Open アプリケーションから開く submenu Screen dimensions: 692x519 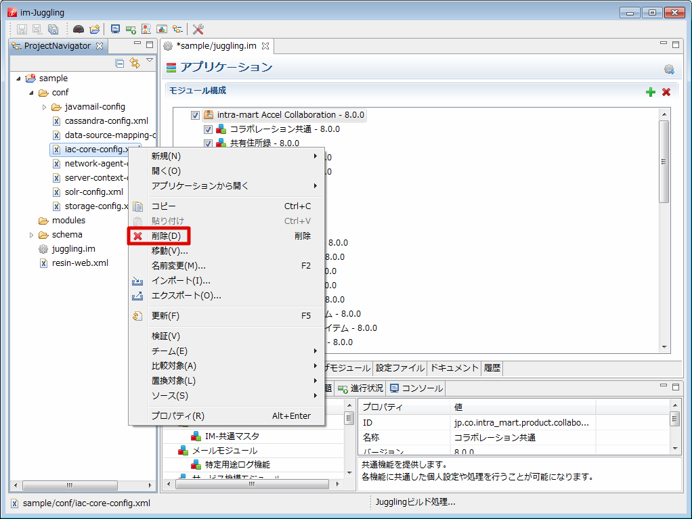[x=236, y=185]
